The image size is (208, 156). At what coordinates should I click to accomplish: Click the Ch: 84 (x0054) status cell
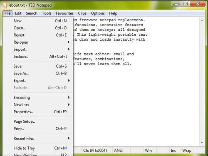tap(97, 151)
